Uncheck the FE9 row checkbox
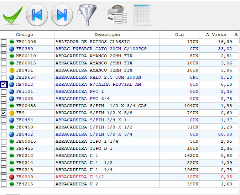240x195 pixels. [4, 113]
